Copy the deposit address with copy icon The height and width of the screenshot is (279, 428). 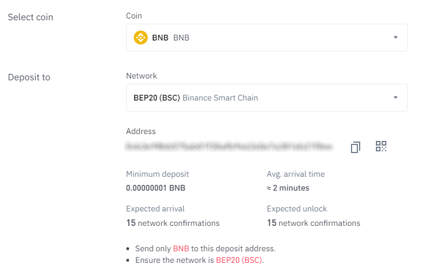point(356,147)
